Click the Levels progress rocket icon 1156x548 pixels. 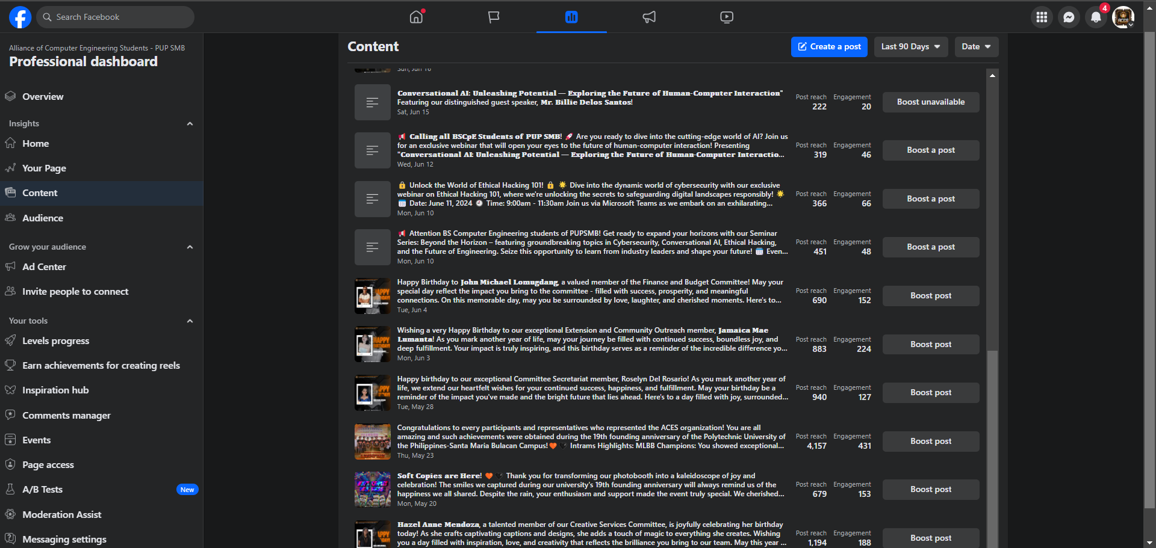click(10, 340)
